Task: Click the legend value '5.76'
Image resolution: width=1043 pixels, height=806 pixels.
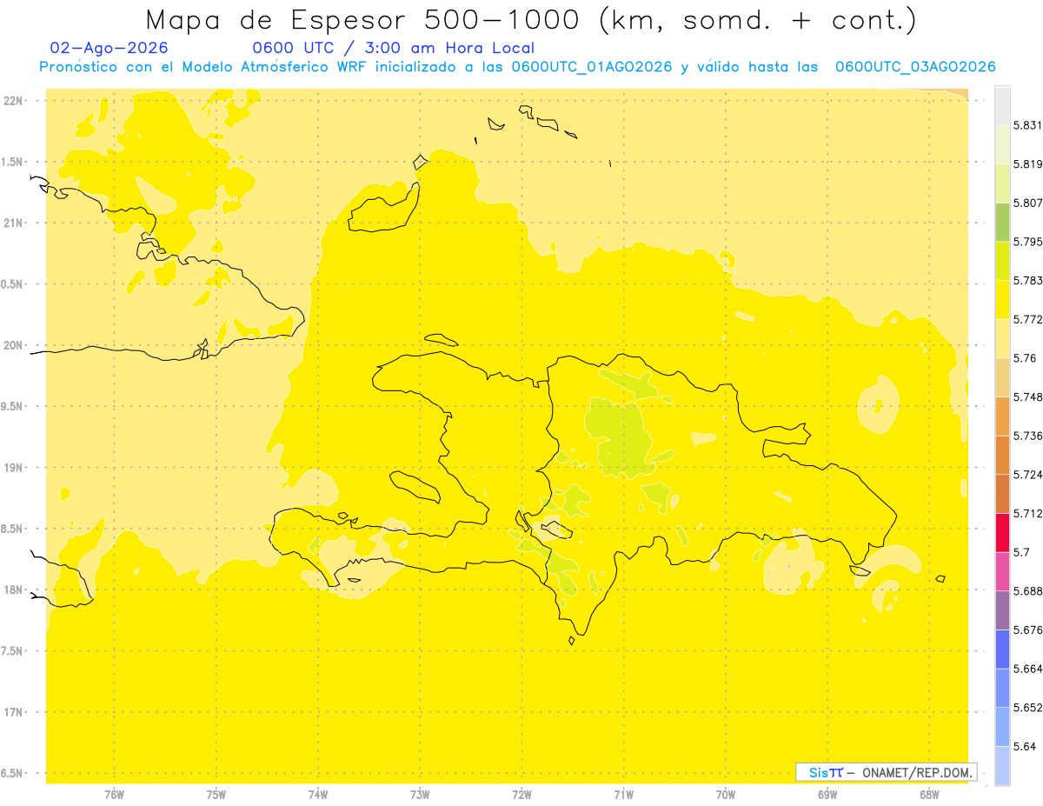Action: (x=1025, y=358)
